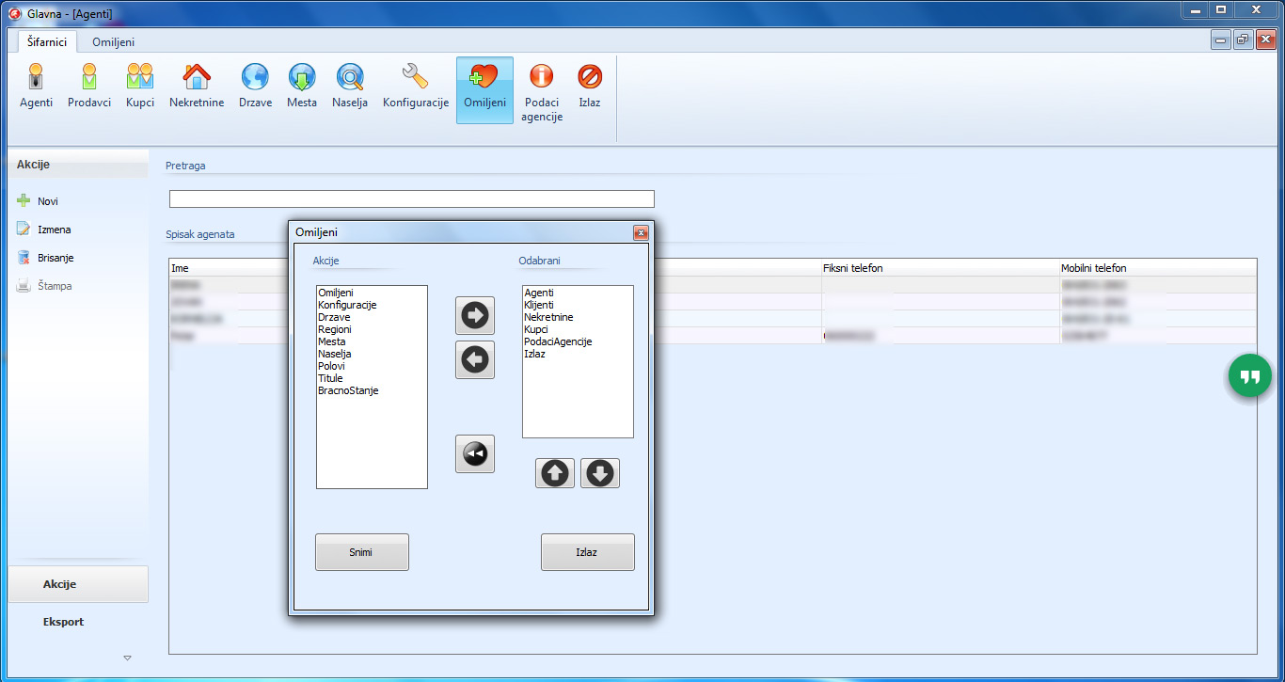
Task: Move selected item up with arrow
Action: (555, 473)
